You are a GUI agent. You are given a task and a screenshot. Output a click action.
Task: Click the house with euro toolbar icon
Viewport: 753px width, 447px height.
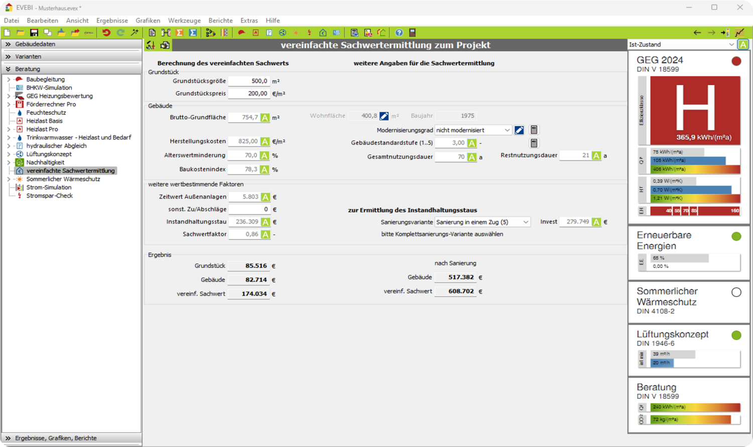323,33
